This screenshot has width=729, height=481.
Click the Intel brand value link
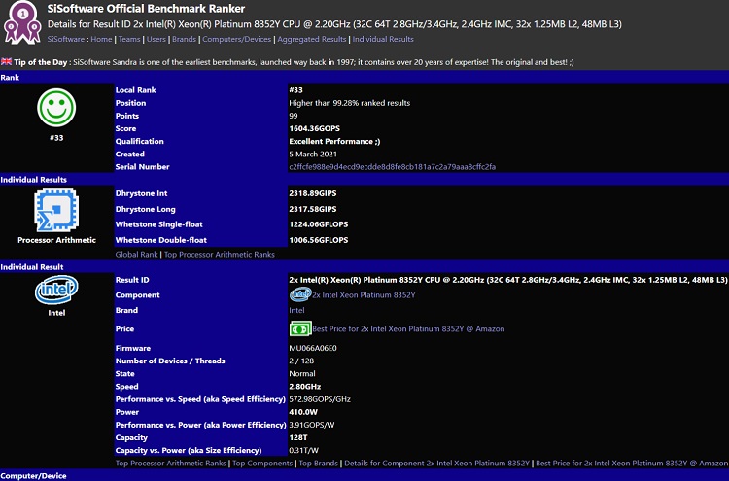(296, 310)
